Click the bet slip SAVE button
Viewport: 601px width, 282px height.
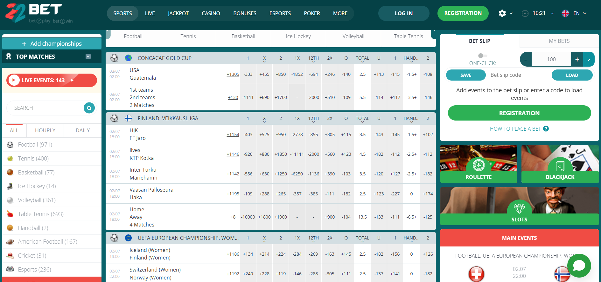pyautogui.click(x=466, y=75)
